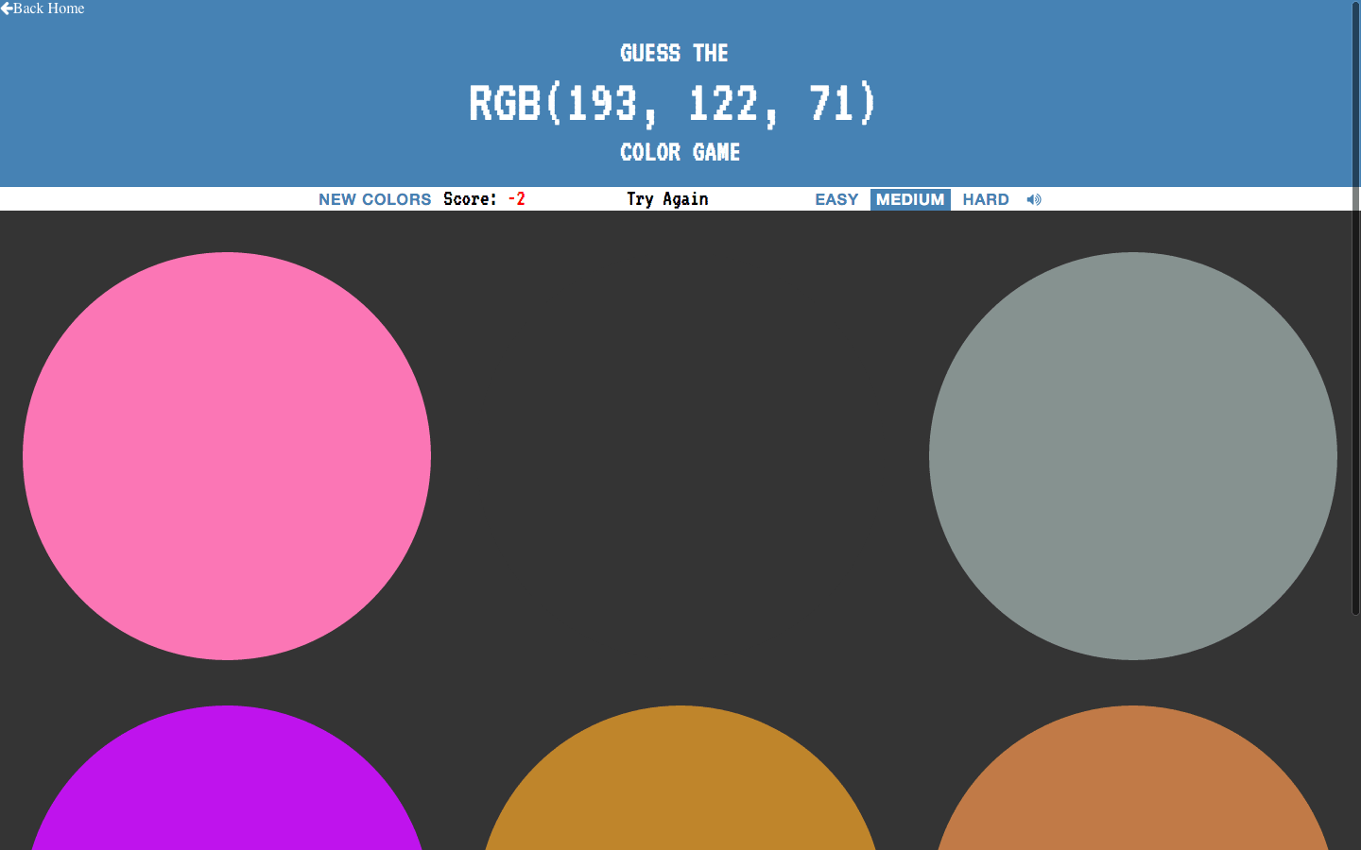Choose the golden-brown color circle

[680, 778]
